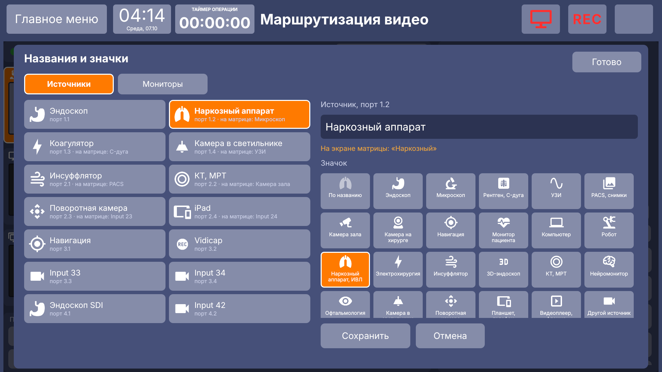Save changes with Сохранить

(365, 336)
